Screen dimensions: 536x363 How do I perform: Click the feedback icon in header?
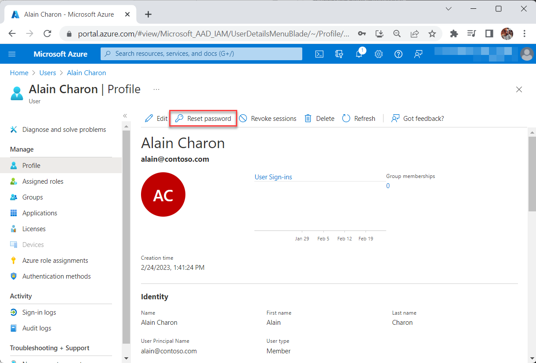pos(418,54)
